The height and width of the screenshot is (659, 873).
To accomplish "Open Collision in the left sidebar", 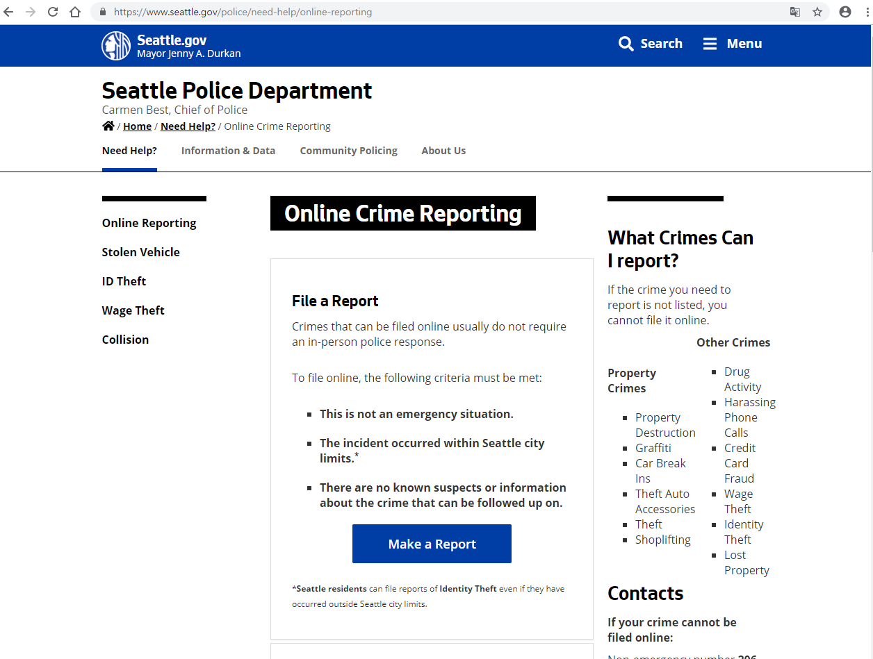I will pyautogui.click(x=125, y=340).
